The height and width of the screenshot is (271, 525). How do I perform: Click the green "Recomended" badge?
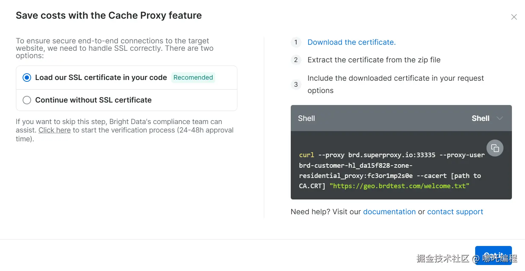tap(193, 78)
